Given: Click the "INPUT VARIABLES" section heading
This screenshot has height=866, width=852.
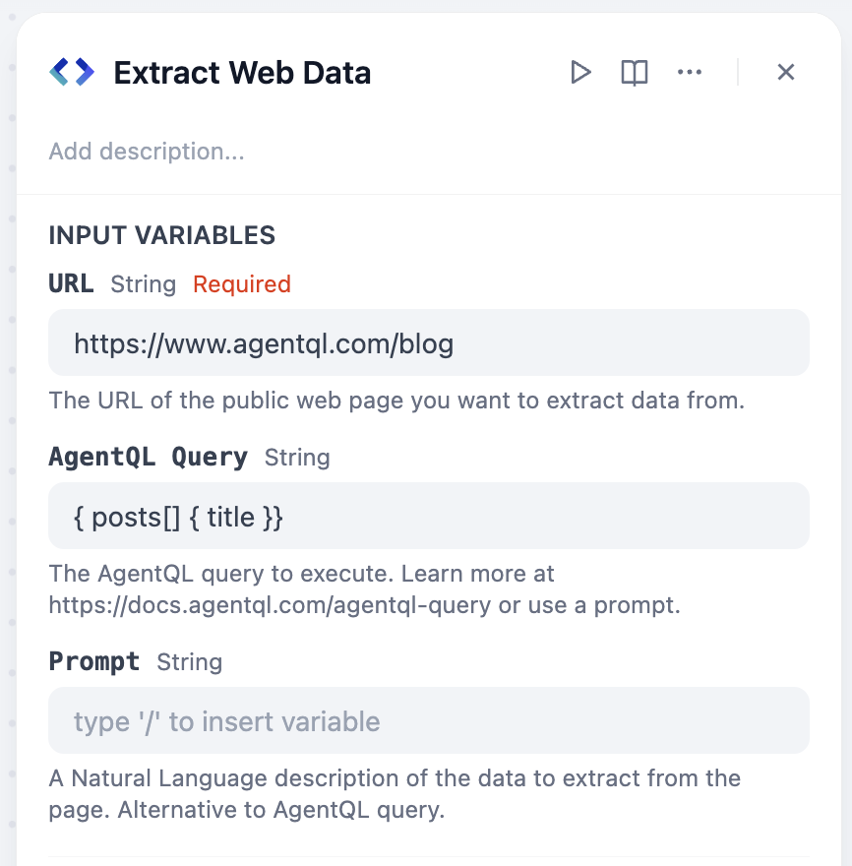Looking at the screenshot, I should [161, 235].
